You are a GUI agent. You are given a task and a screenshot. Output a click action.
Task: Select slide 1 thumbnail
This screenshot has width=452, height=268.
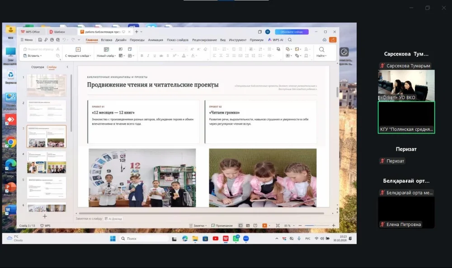(x=47, y=85)
